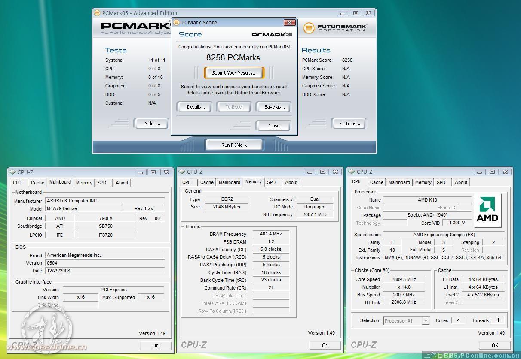Click the PCMark05 main window title icon

[98, 13]
